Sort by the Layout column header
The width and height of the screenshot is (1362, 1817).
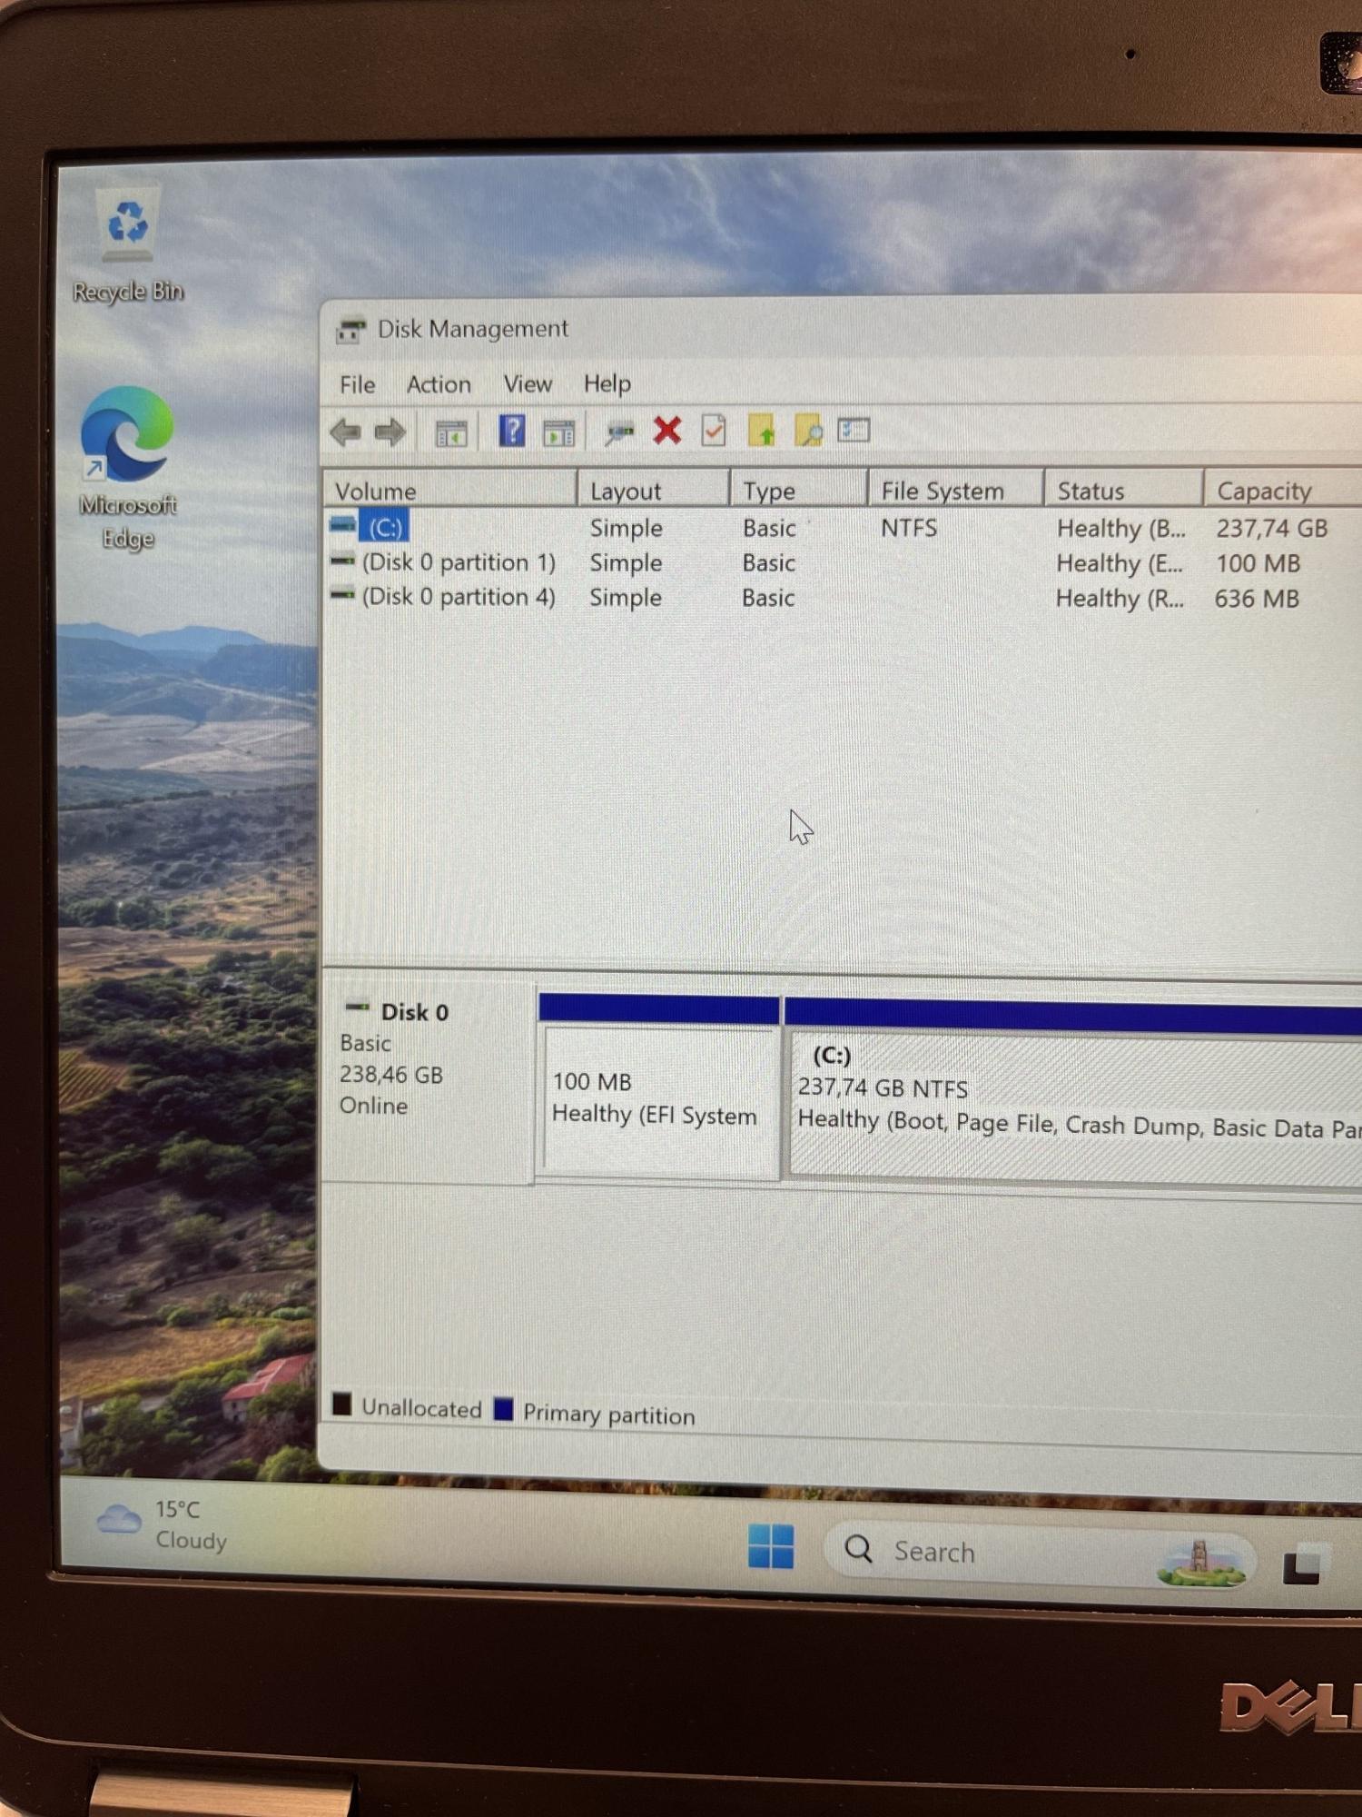[653, 490]
